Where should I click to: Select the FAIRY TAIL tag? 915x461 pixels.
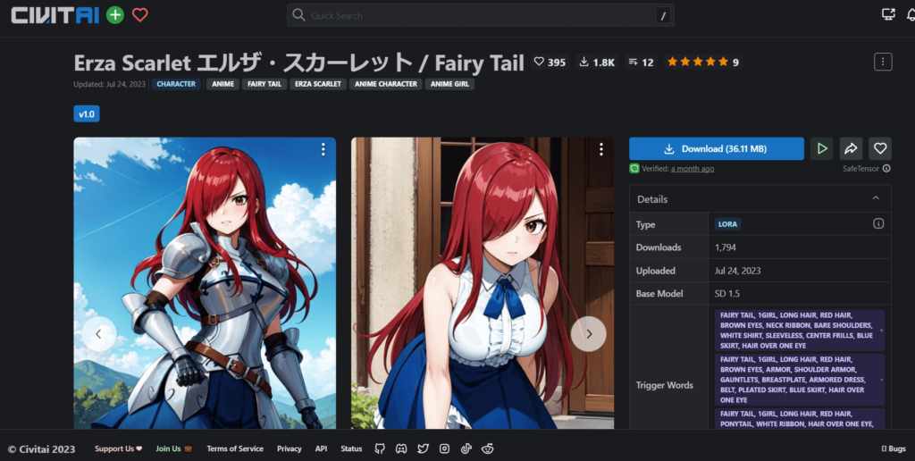[263, 84]
